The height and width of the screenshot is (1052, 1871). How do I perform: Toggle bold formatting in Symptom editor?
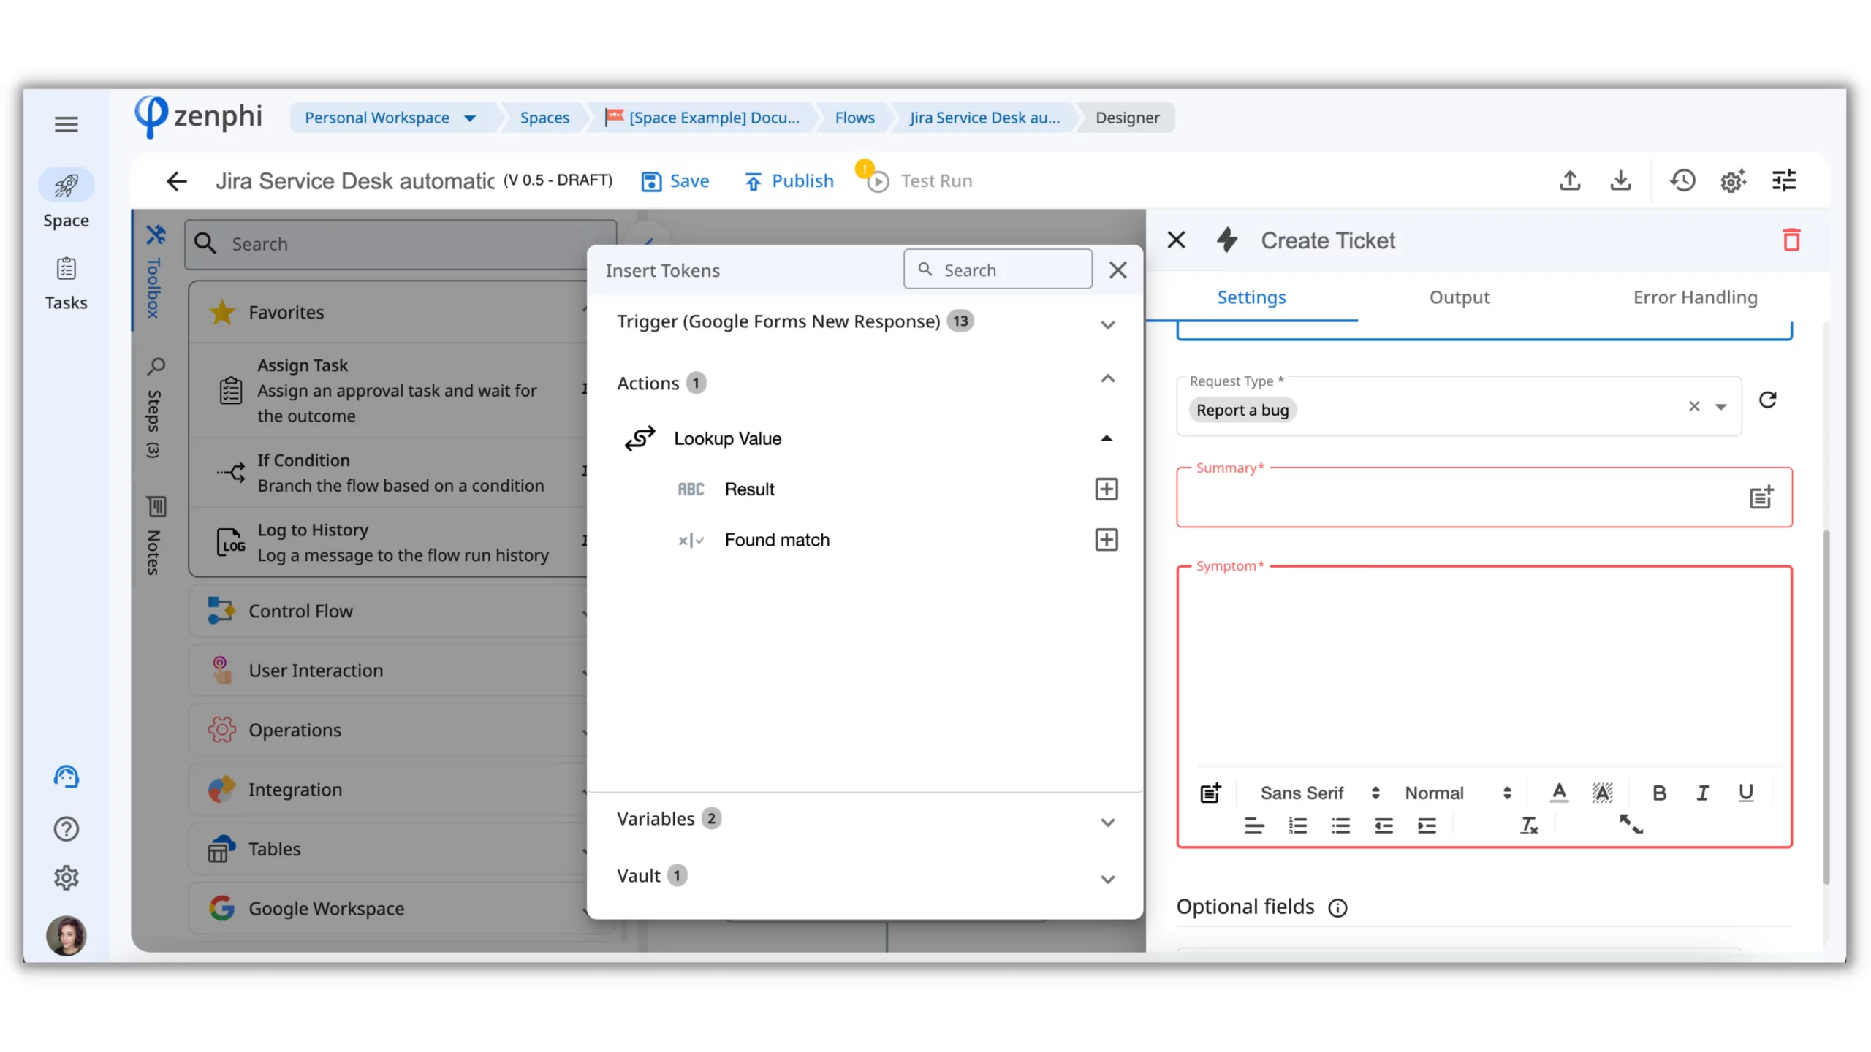[x=1659, y=793]
